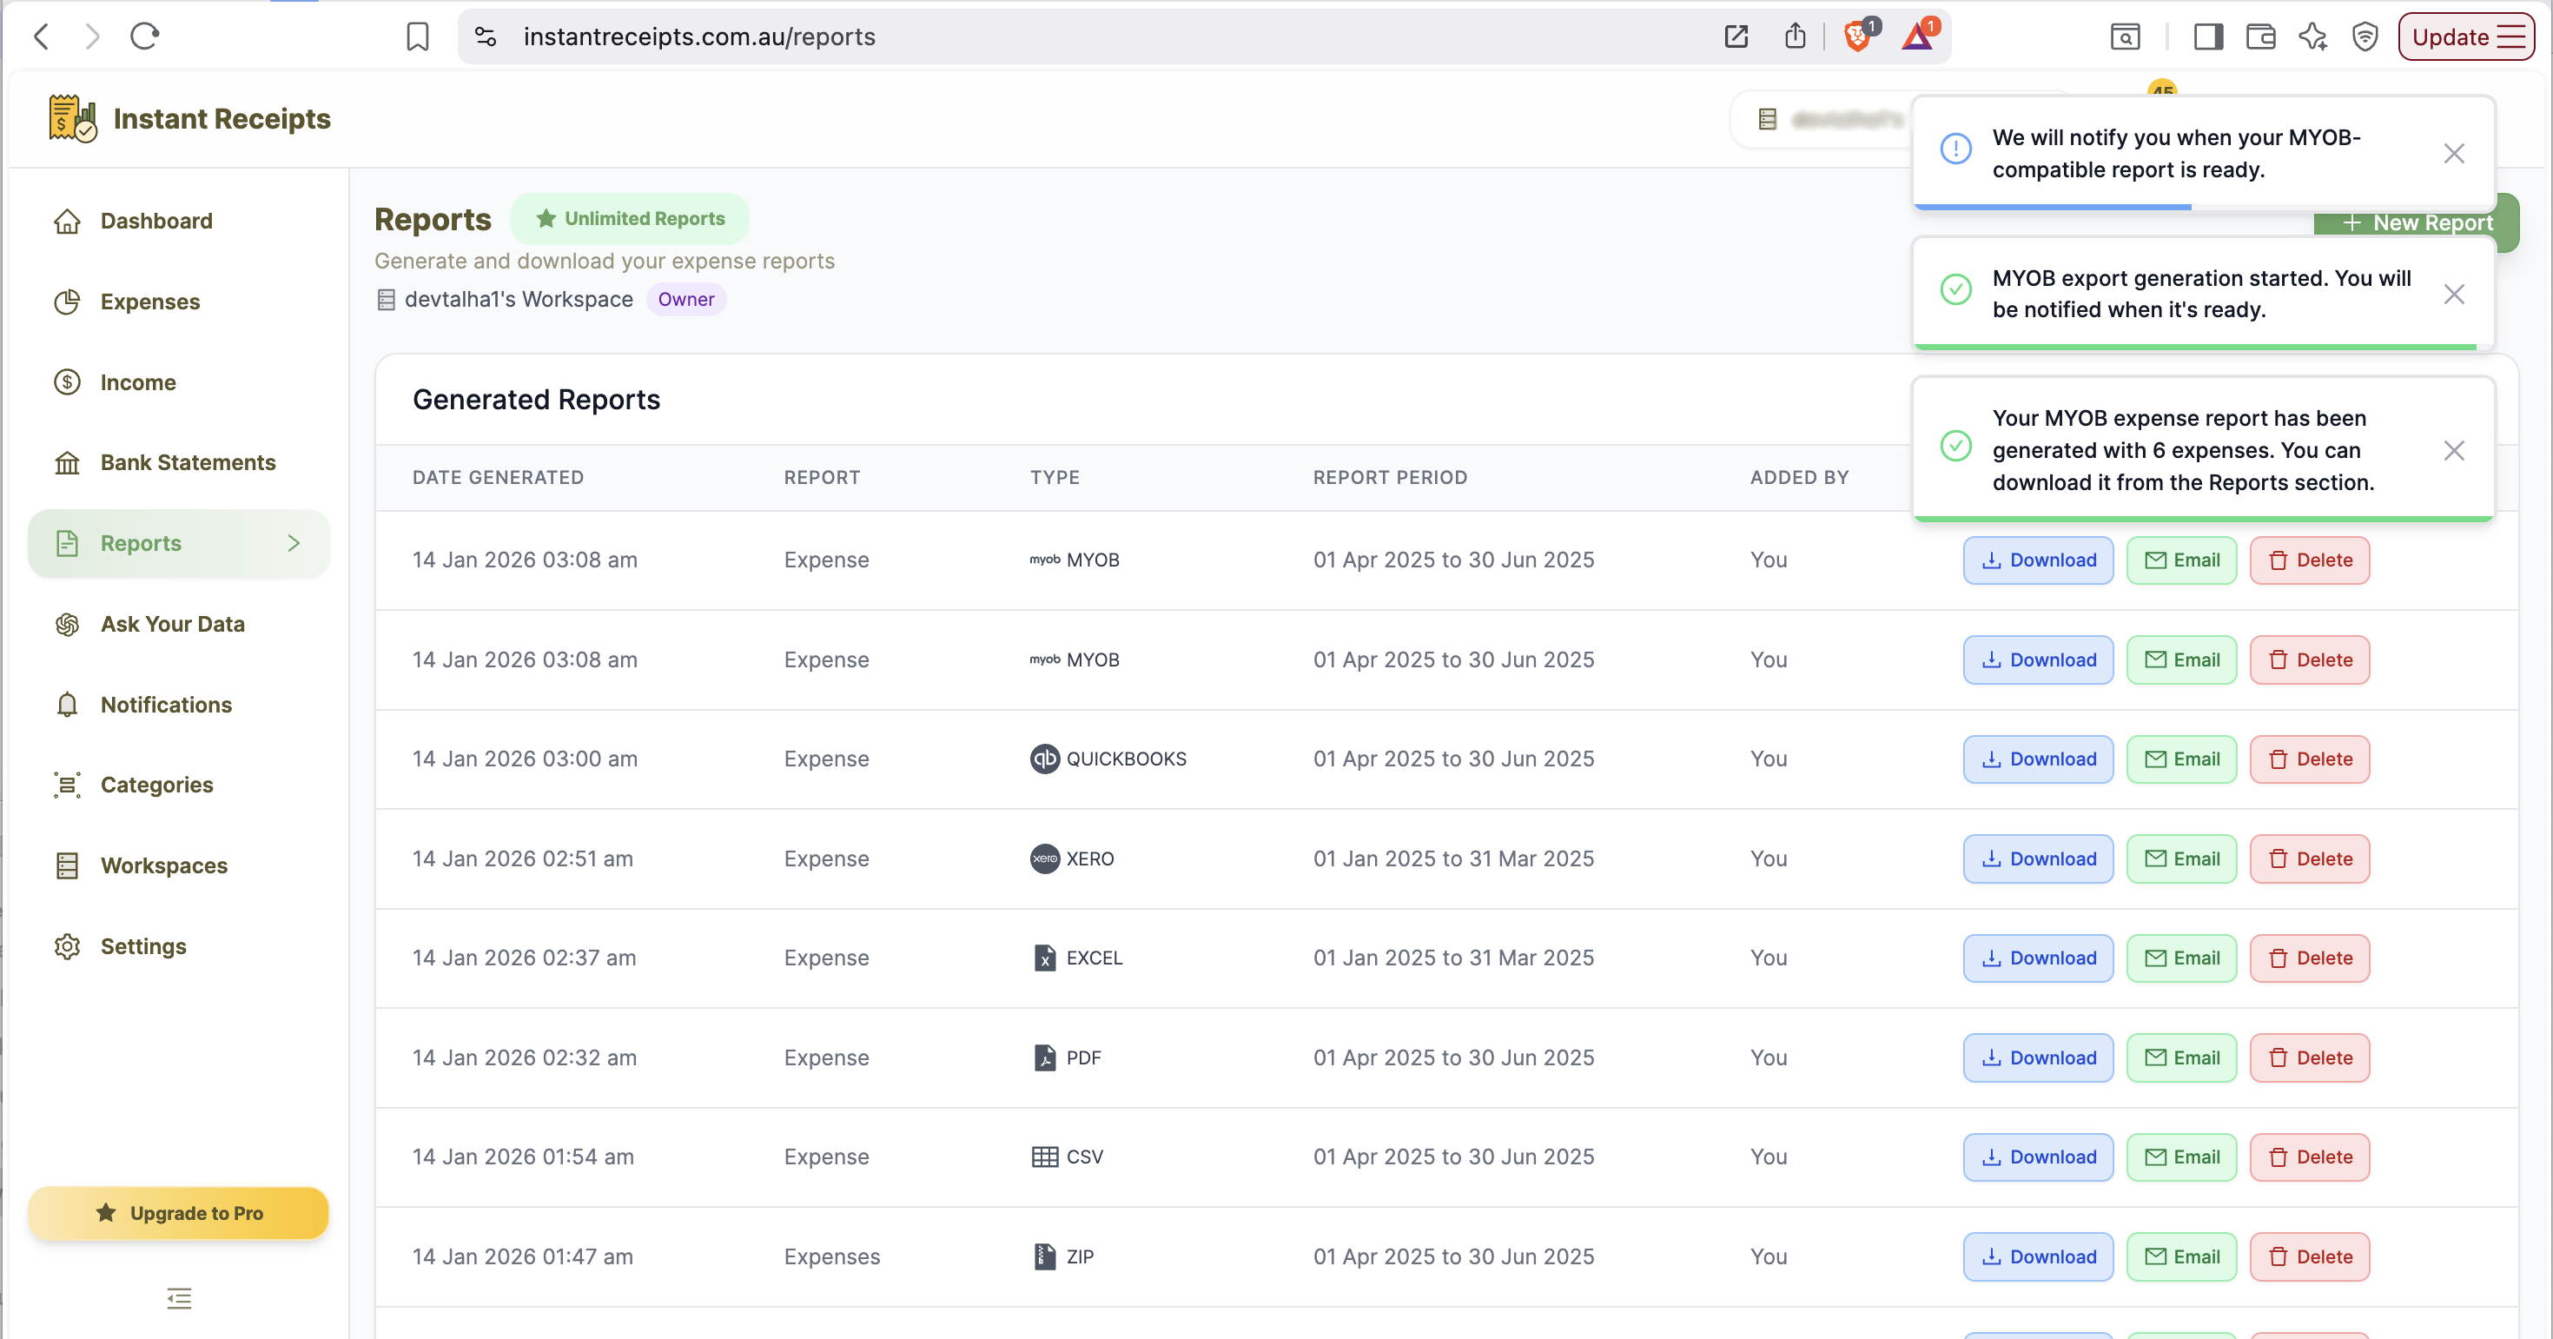Click the PDF file type icon
The height and width of the screenshot is (1339, 2553).
point(1045,1058)
